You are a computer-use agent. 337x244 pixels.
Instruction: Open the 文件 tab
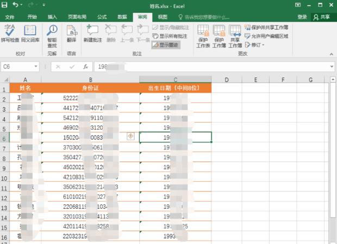10,17
